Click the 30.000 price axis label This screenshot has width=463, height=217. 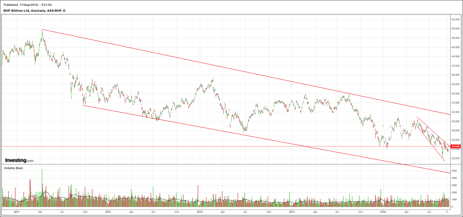(456, 122)
